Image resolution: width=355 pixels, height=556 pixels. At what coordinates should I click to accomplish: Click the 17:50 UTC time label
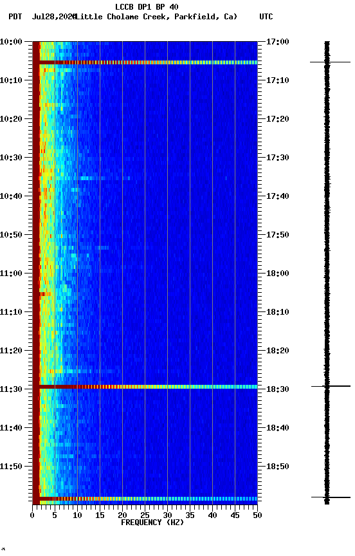[x=278, y=235]
